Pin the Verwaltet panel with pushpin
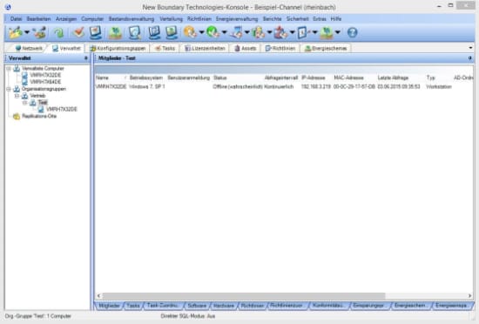The width and height of the screenshot is (479, 324). coord(86,58)
